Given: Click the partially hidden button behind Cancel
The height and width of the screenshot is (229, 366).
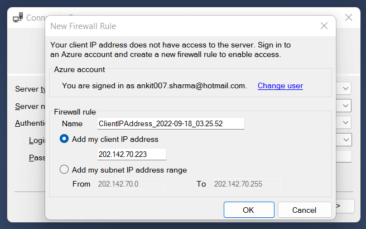Looking at the screenshot, I should click(345, 207).
